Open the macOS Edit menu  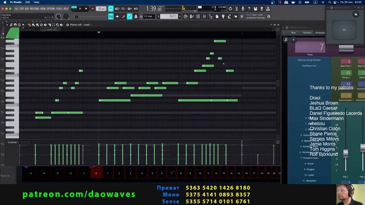click(x=27, y=2)
